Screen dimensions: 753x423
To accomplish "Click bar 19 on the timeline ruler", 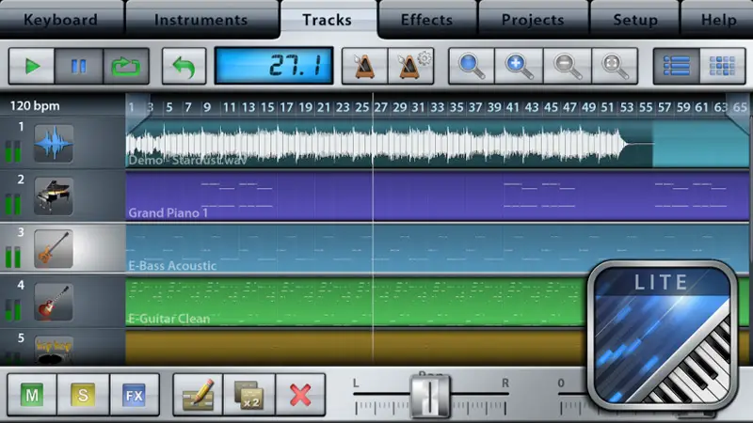I will click(x=305, y=107).
